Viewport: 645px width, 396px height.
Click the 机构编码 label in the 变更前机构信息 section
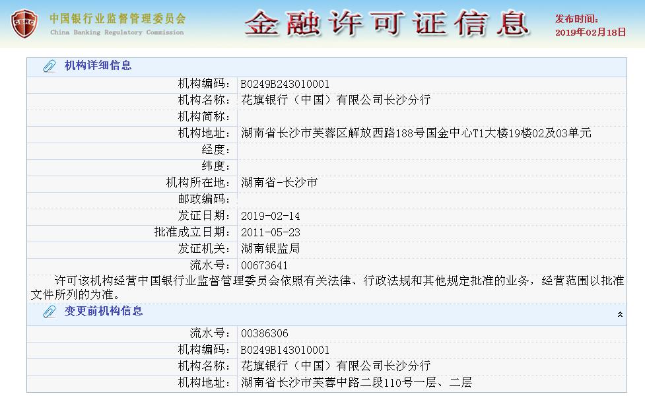(204, 350)
